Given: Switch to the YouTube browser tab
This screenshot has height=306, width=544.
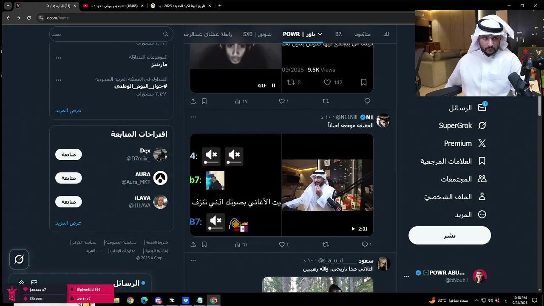Looking at the screenshot, I should tap(113, 6).
